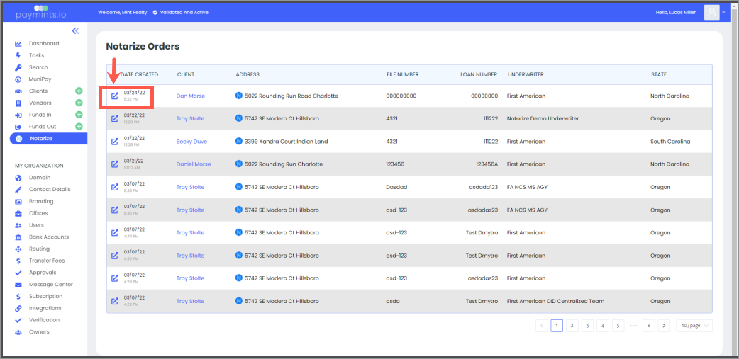Go to page 2 of orders

tap(572, 326)
